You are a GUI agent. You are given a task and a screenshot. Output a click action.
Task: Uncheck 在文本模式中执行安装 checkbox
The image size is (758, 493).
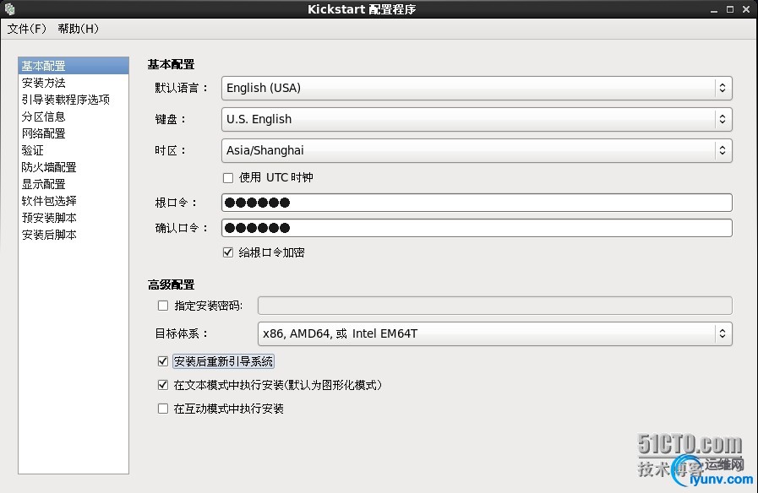click(x=163, y=385)
